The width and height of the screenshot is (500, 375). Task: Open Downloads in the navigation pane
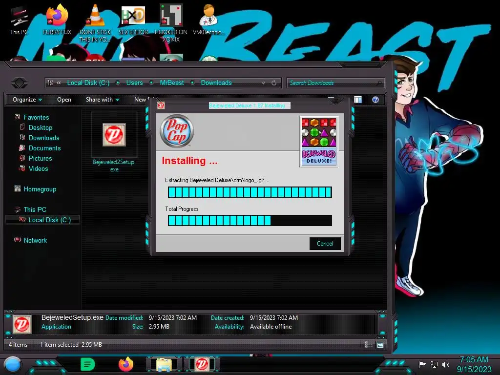[x=44, y=138]
